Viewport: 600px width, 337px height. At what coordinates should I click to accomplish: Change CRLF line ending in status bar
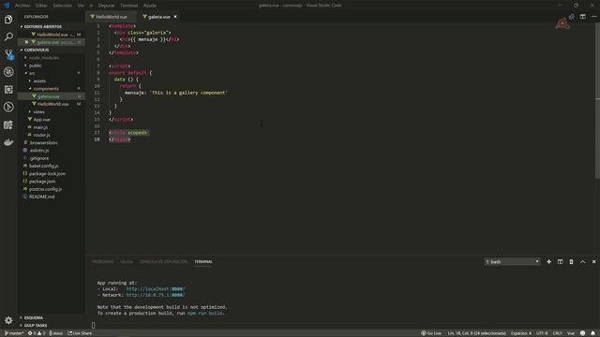pyautogui.click(x=557, y=333)
